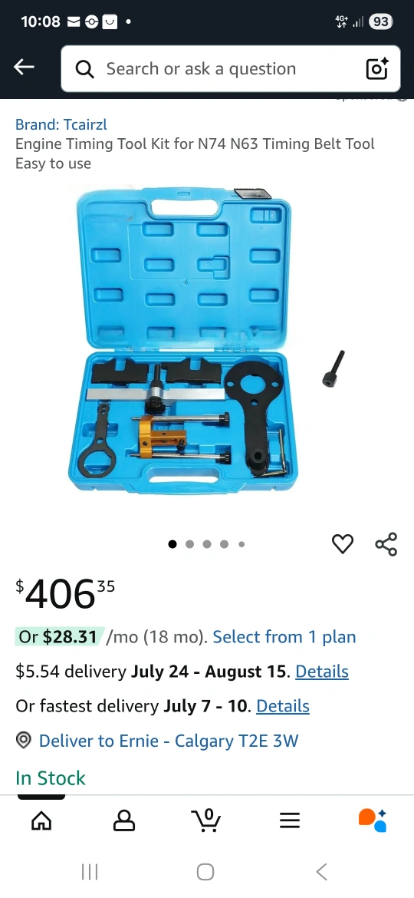Jump to fourth image dot indicator
Screen dimensions: 414x898
tap(224, 544)
